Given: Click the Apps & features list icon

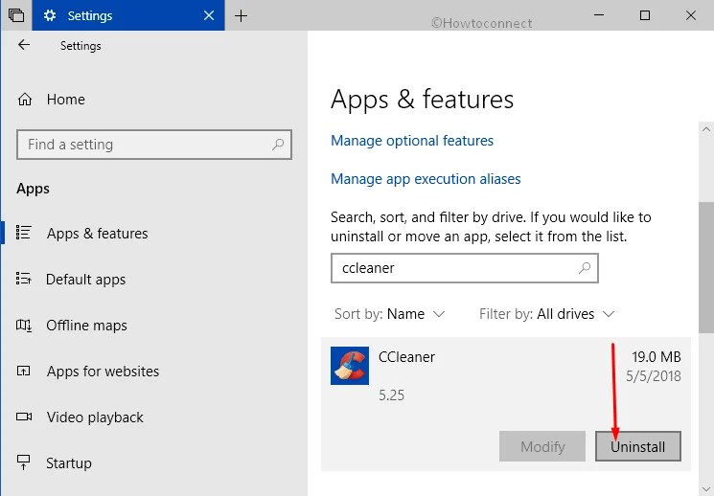Looking at the screenshot, I should click(23, 233).
